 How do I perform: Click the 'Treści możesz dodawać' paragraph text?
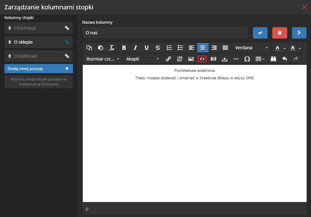pos(195,78)
